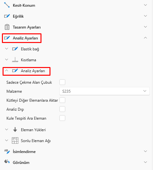153x170 pixels.
Task: Click the Kesit-Konum line icon
Action: click(x=7, y=5)
